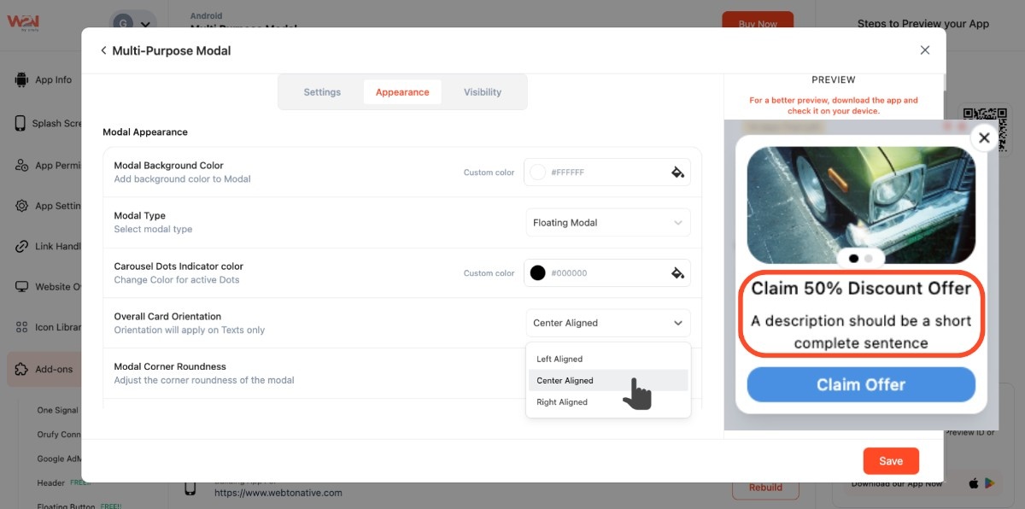Choose Right Aligned option
The width and height of the screenshot is (1025, 509).
[562, 402]
